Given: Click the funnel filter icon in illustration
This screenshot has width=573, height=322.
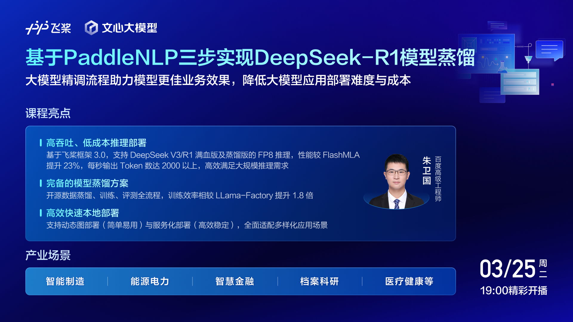Looking at the screenshot, I should (528, 59).
